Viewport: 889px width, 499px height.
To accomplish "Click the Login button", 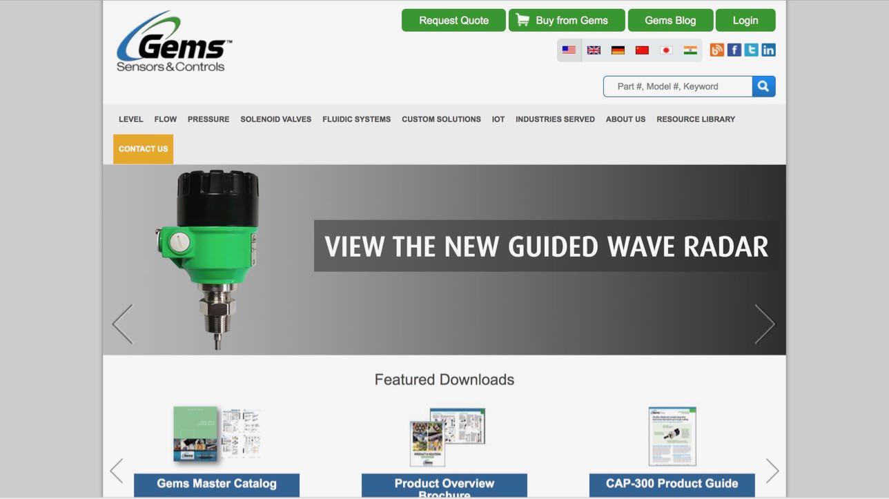I will click(745, 20).
